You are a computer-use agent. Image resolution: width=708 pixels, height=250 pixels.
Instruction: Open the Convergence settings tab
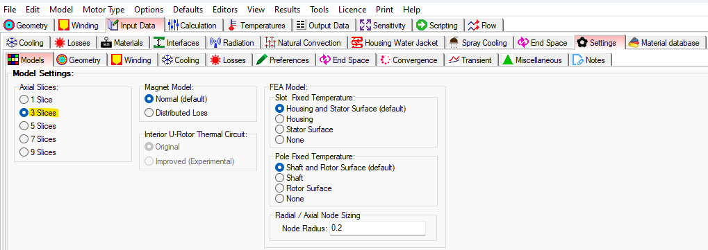(409, 60)
